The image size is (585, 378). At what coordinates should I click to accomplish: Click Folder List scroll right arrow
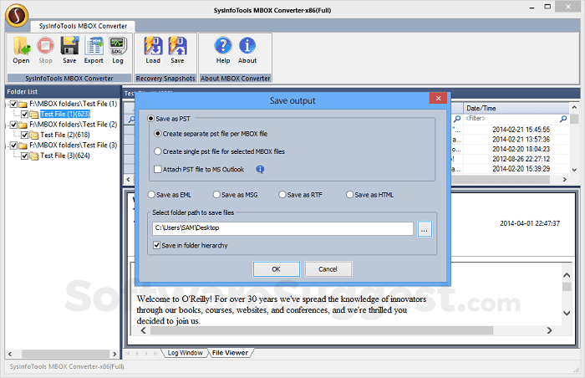click(x=114, y=354)
